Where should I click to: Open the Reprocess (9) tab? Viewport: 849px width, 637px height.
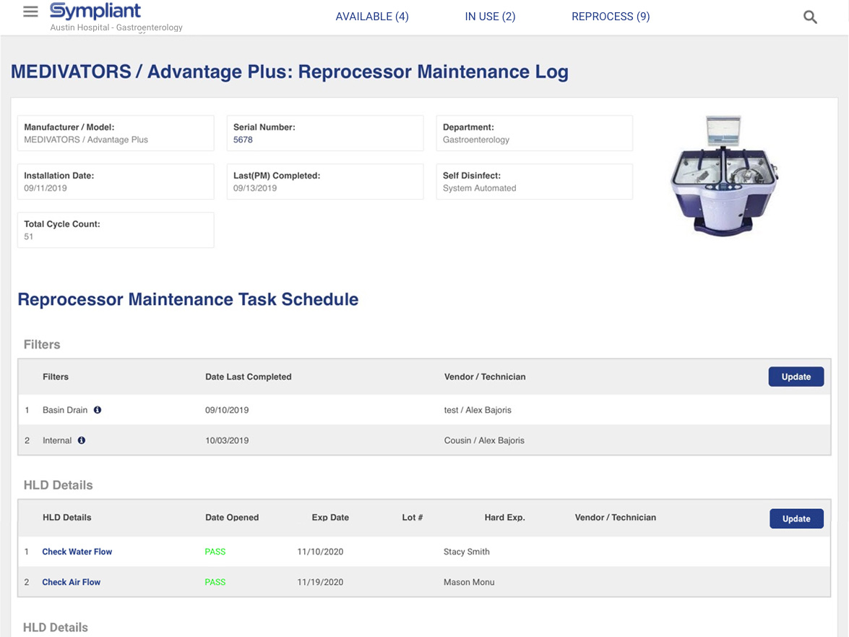click(x=611, y=17)
